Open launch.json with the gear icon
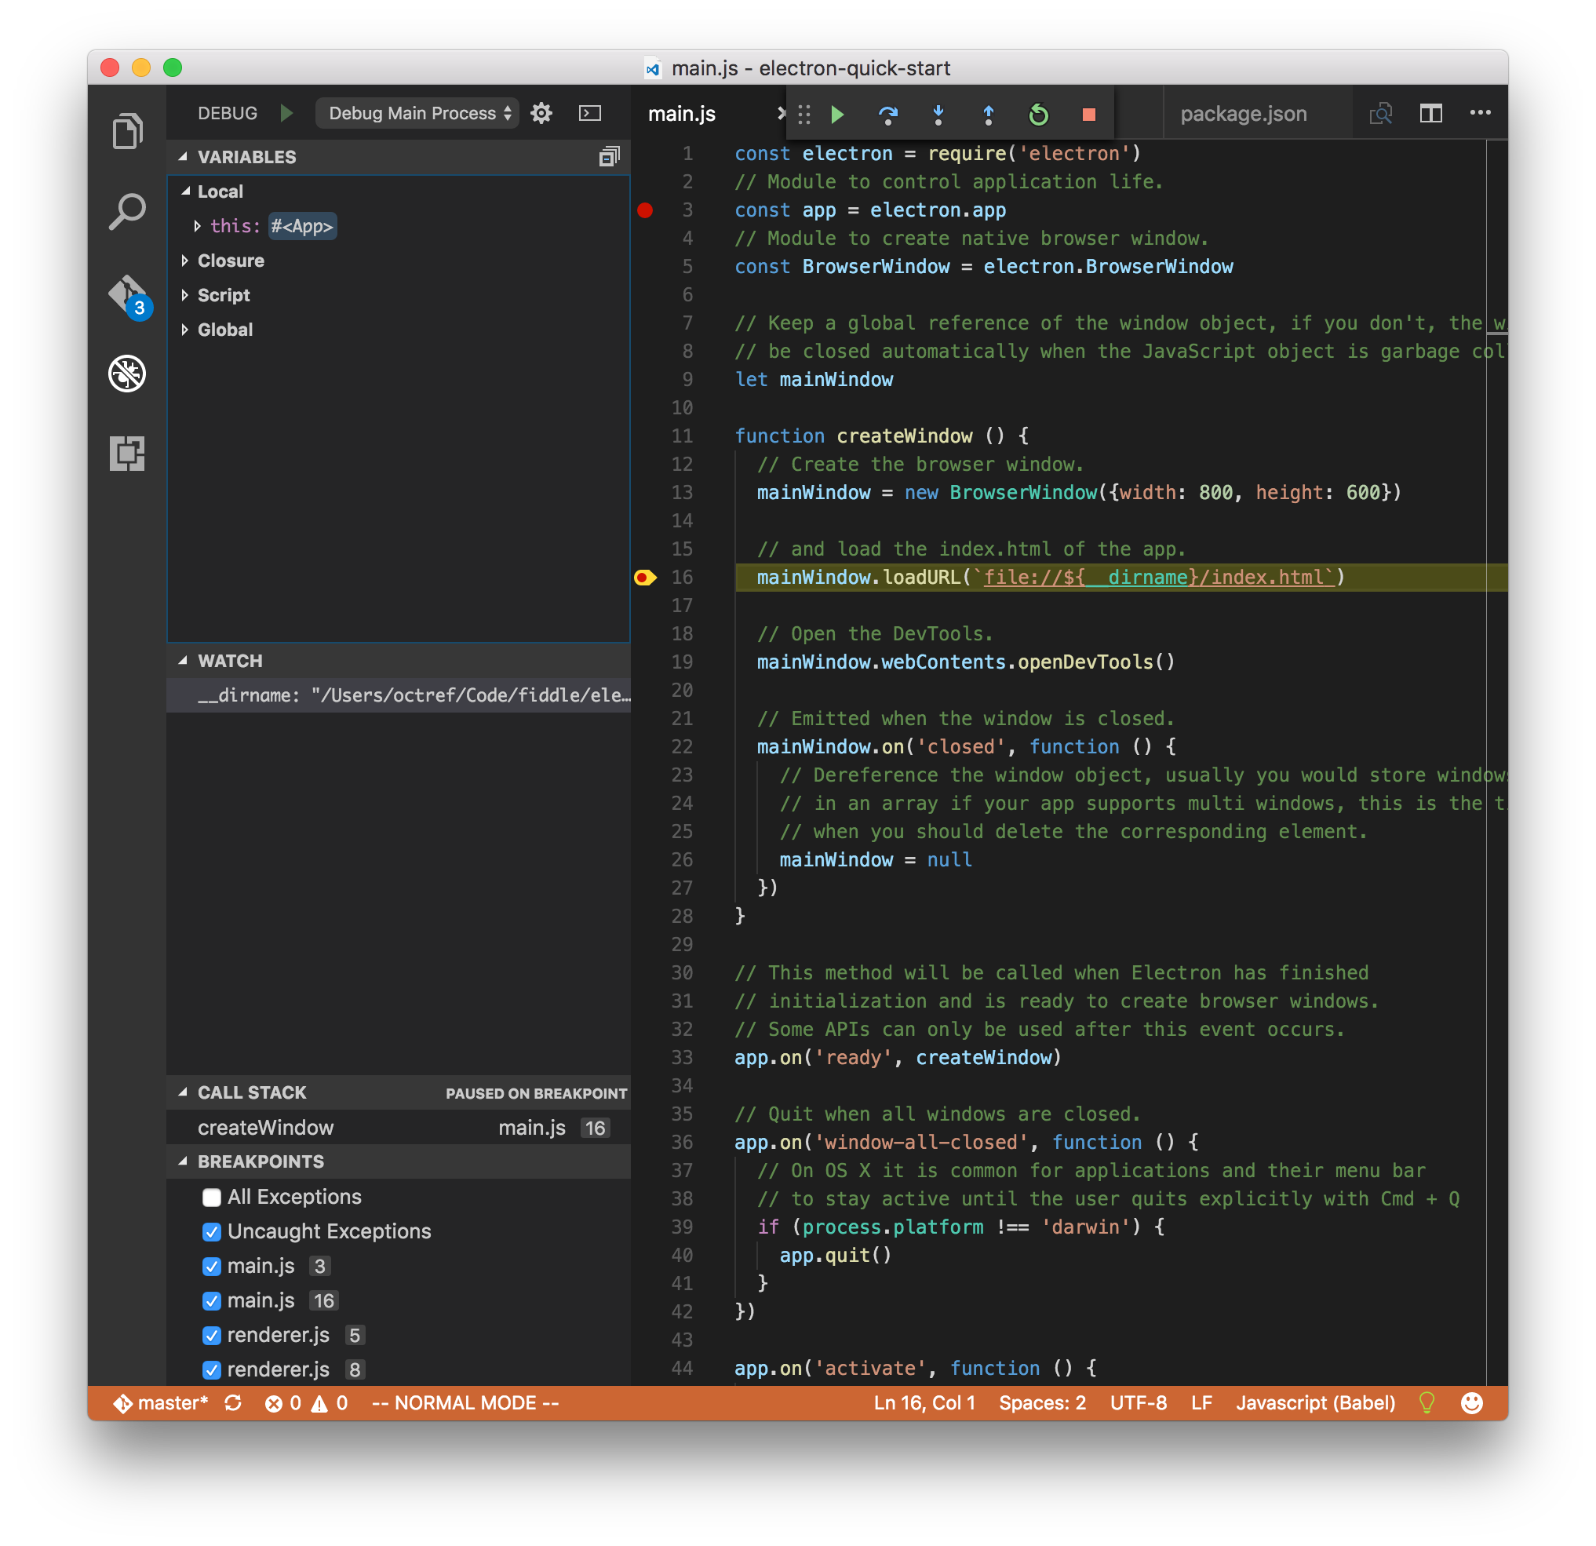This screenshot has width=1596, height=1546. pyautogui.click(x=541, y=113)
